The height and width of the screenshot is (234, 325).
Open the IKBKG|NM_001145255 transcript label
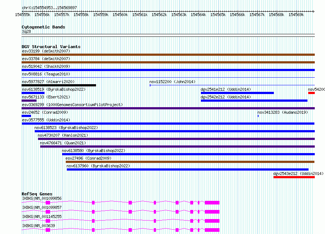point(42,217)
